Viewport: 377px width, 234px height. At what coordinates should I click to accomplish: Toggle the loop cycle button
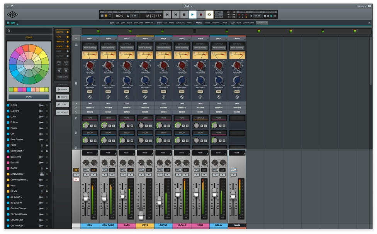tap(209, 15)
